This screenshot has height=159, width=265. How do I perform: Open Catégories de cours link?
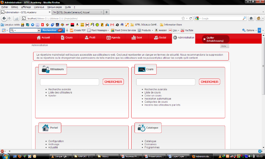click(156, 102)
